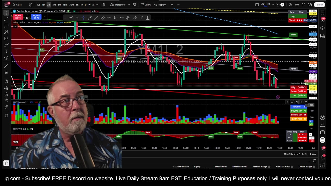Select the 30s timeframe

(x=38, y=5)
